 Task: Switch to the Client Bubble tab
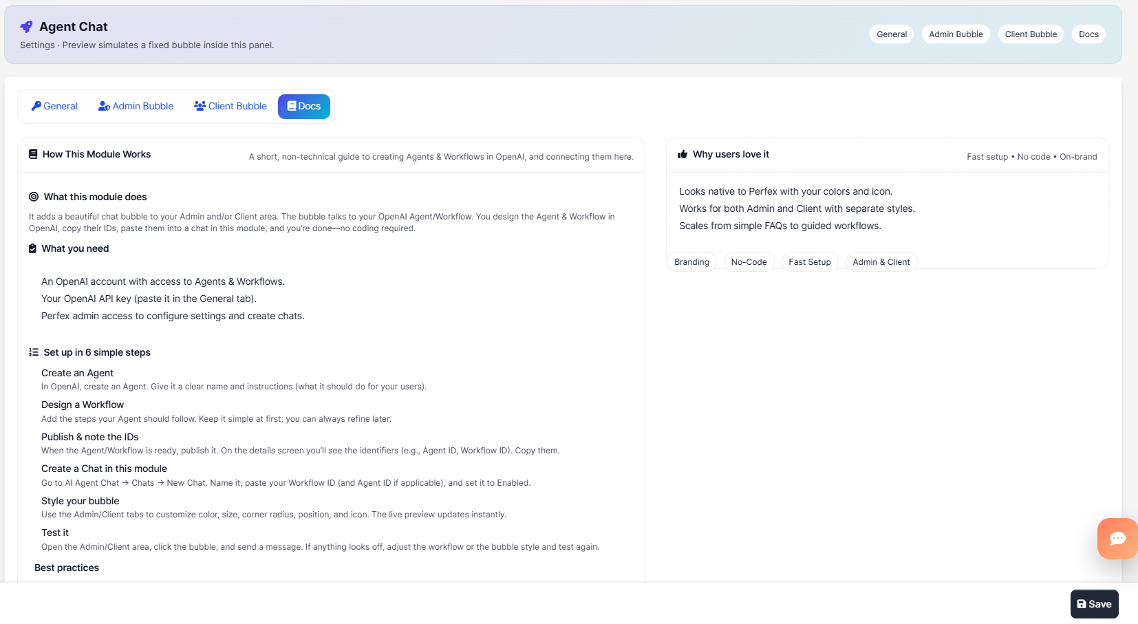(230, 106)
